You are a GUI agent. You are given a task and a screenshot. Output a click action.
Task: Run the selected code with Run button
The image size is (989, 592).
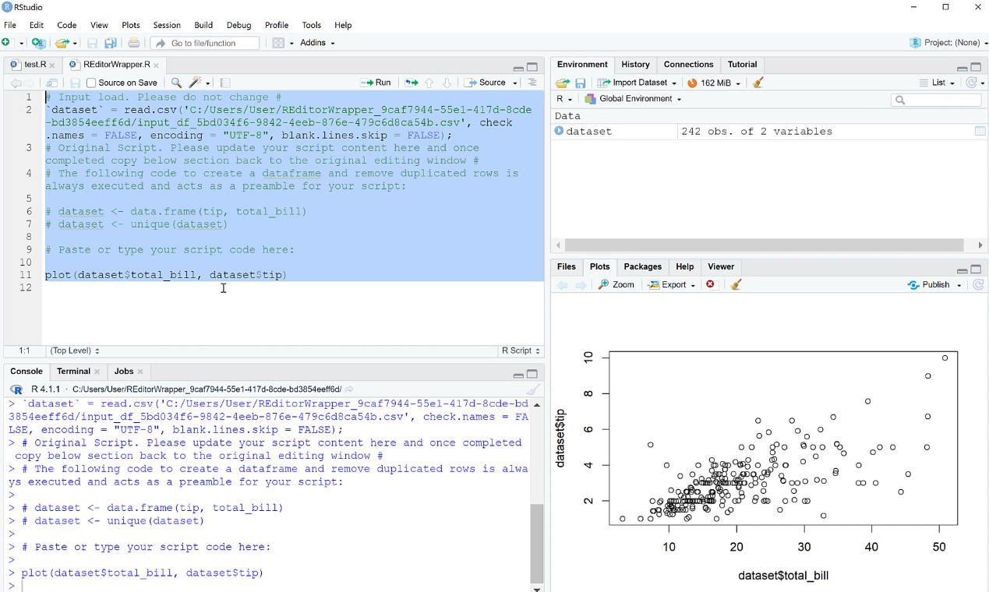coord(376,83)
